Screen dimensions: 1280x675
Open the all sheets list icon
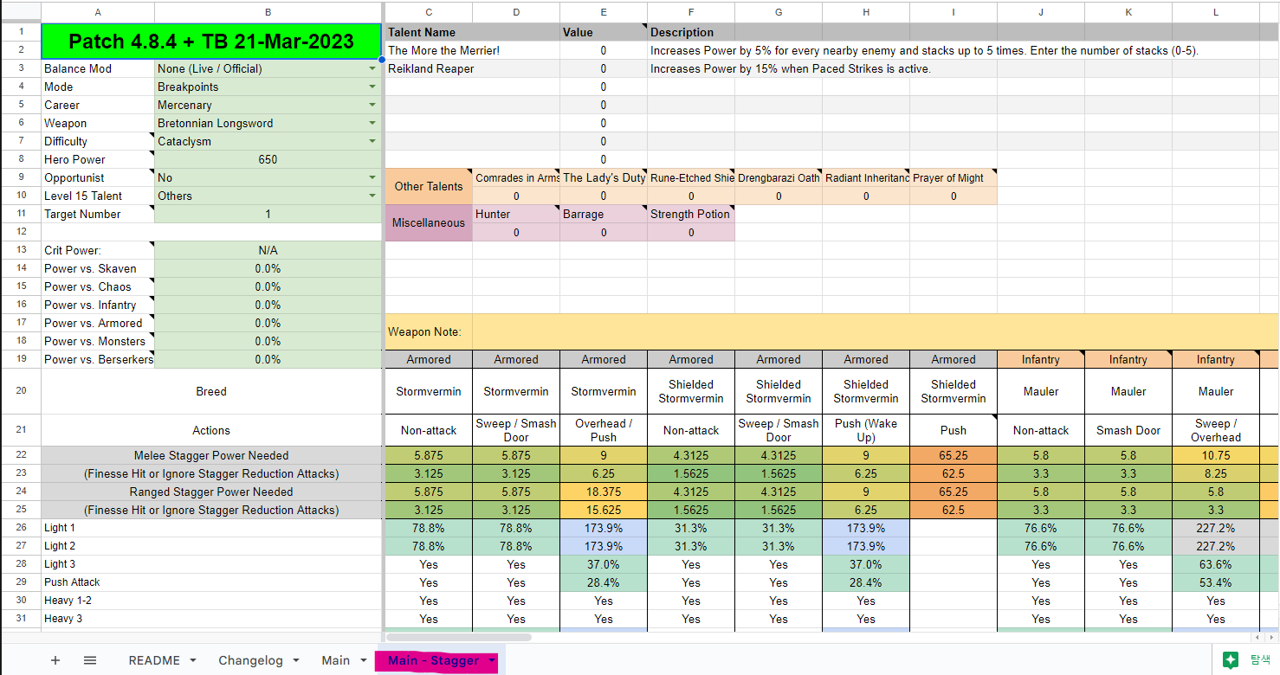coord(90,660)
